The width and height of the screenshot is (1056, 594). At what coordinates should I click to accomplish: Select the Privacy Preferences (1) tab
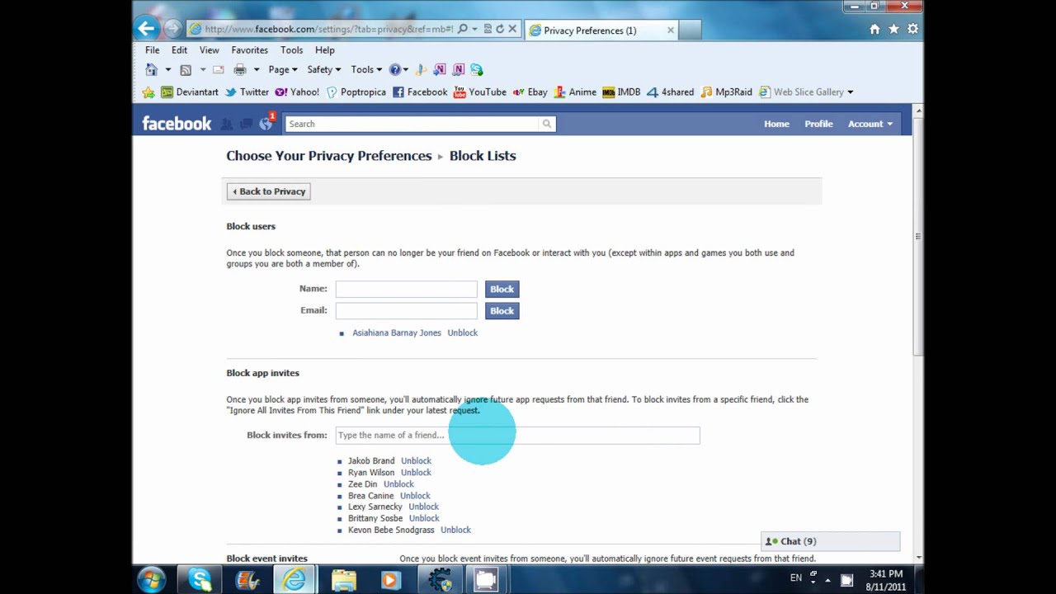[603, 31]
